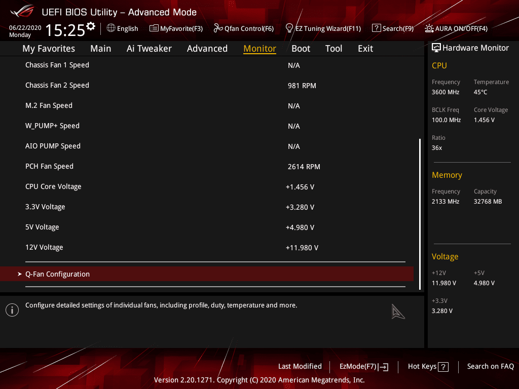This screenshot has height=389, width=519.
Task: Click the 06/22/2020 date
Action: click(x=25, y=28)
